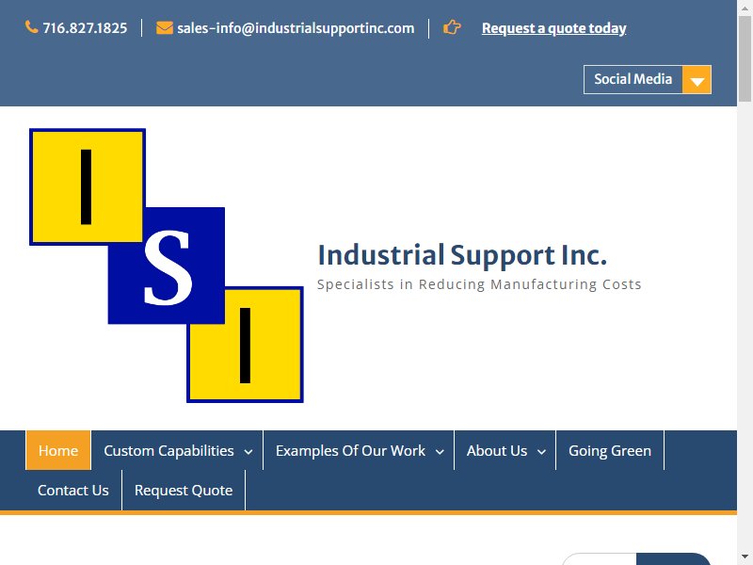Viewport: 753px width, 565px height.
Task: Click the Social Media button label
Action: [x=633, y=79]
